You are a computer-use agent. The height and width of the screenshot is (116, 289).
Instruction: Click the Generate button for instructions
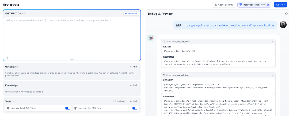click(x=131, y=14)
